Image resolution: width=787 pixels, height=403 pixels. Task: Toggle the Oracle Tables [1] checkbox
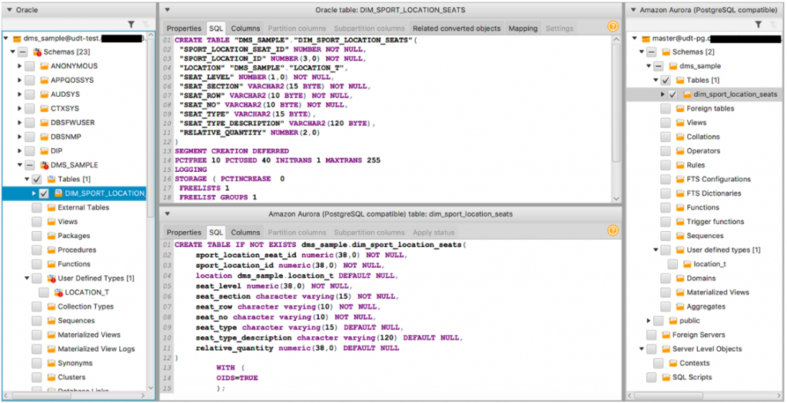[x=37, y=179]
